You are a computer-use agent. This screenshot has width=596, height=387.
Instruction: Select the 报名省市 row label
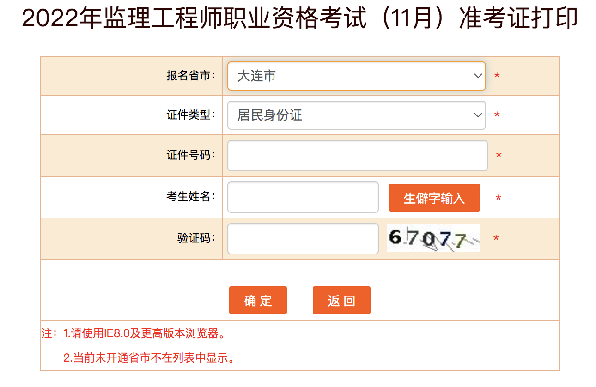[x=192, y=76]
